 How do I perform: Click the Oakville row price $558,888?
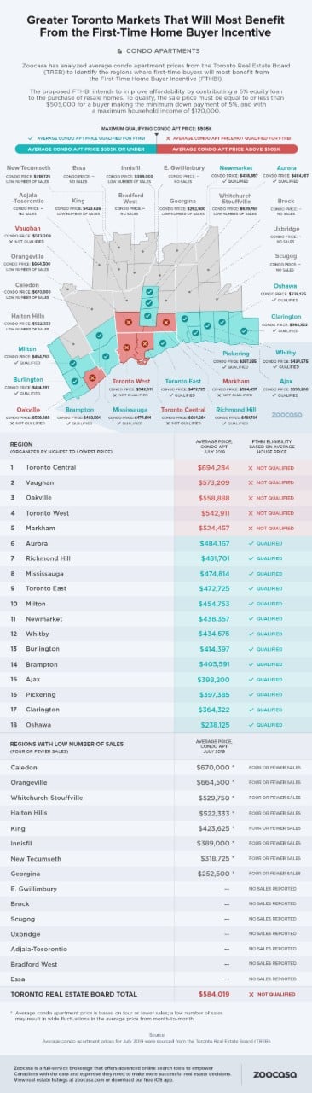point(212,499)
